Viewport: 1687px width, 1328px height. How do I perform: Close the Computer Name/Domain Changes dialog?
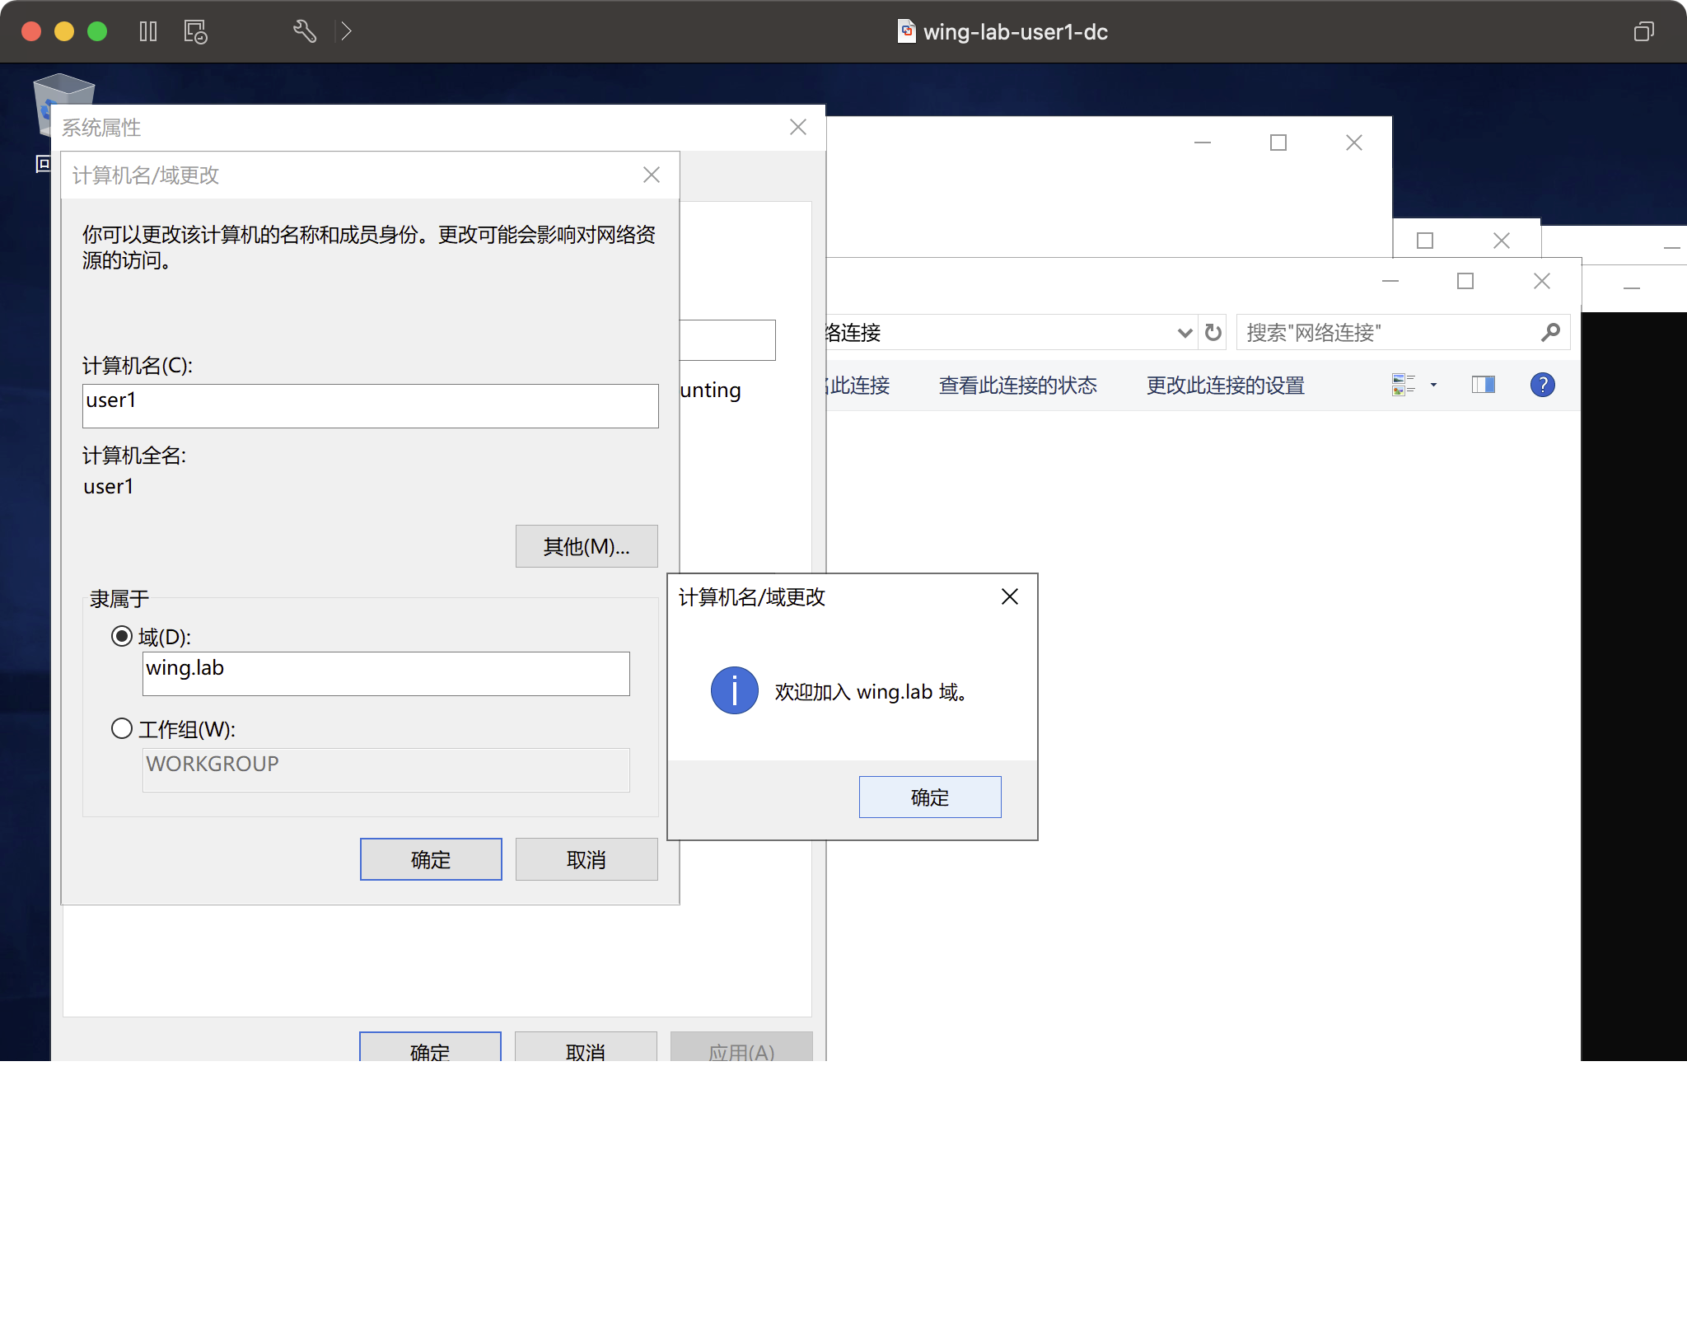coord(652,175)
